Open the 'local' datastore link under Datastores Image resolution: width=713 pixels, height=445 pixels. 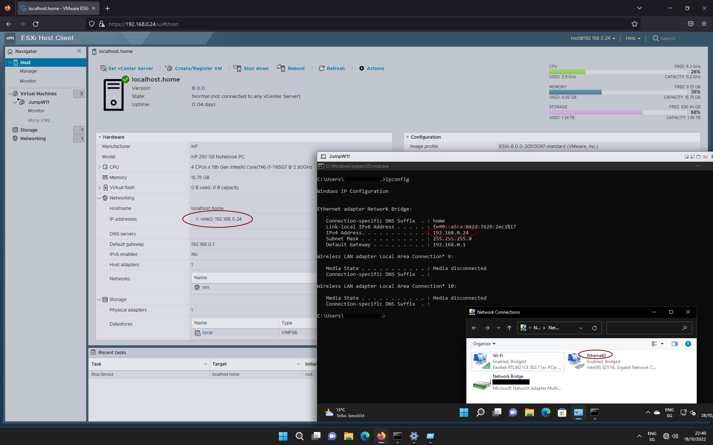click(x=207, y=333)
